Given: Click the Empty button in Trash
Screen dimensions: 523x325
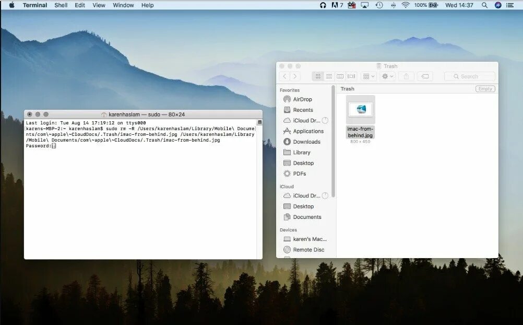Looking at the screenshot, I should point(485,89).
